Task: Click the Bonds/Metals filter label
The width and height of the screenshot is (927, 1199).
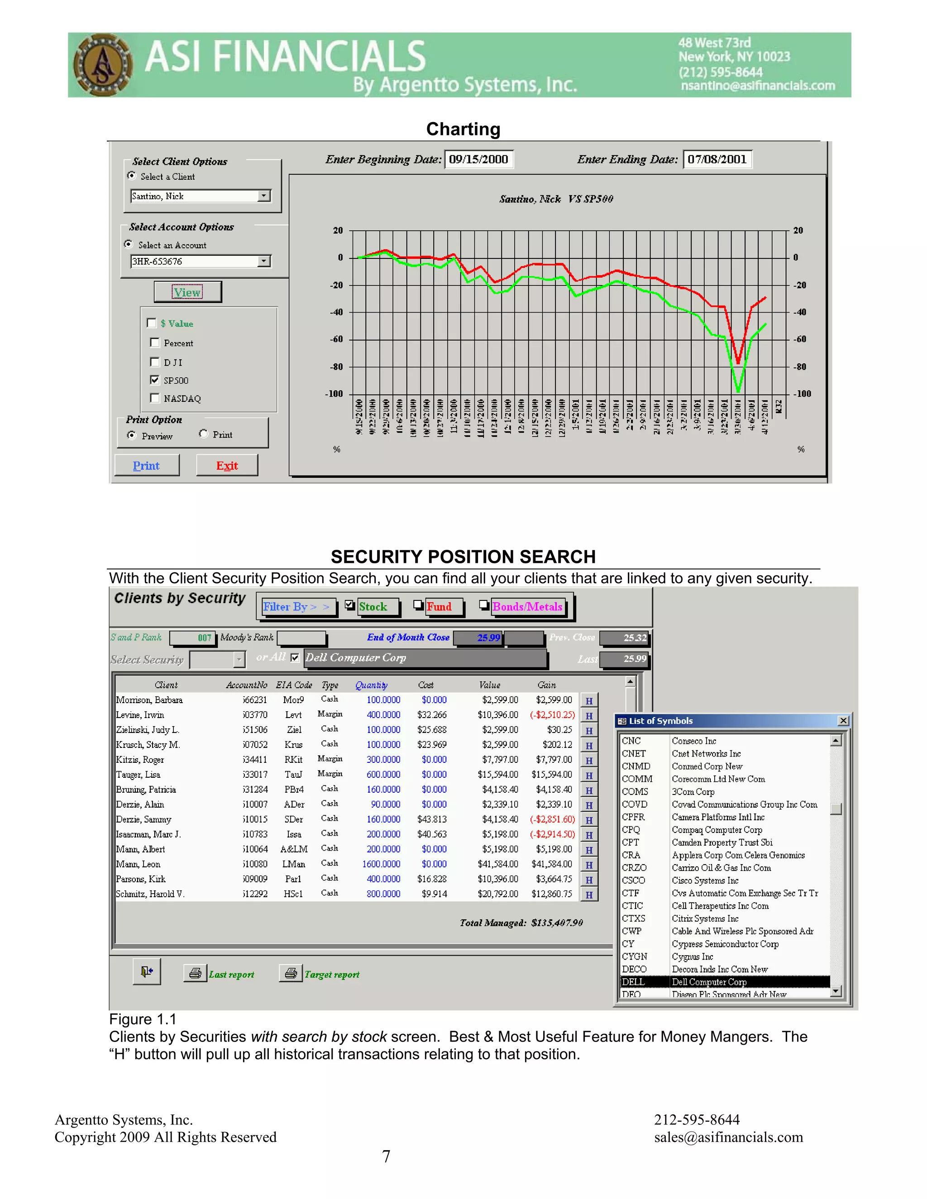Action: coord(528,607)
